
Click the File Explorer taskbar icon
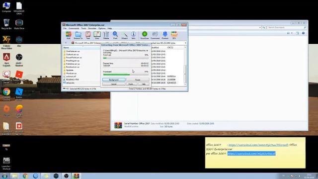click(15, 176)
